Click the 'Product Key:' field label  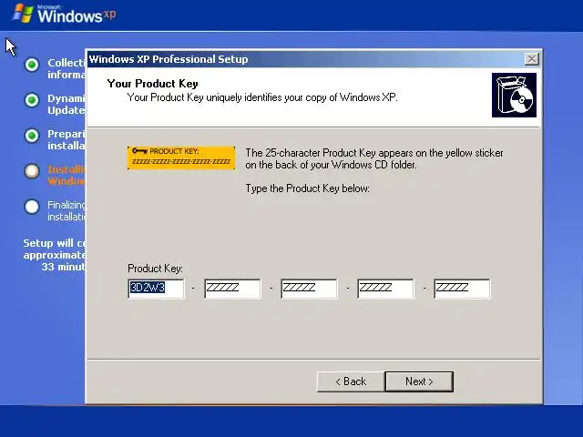(155, 269)
